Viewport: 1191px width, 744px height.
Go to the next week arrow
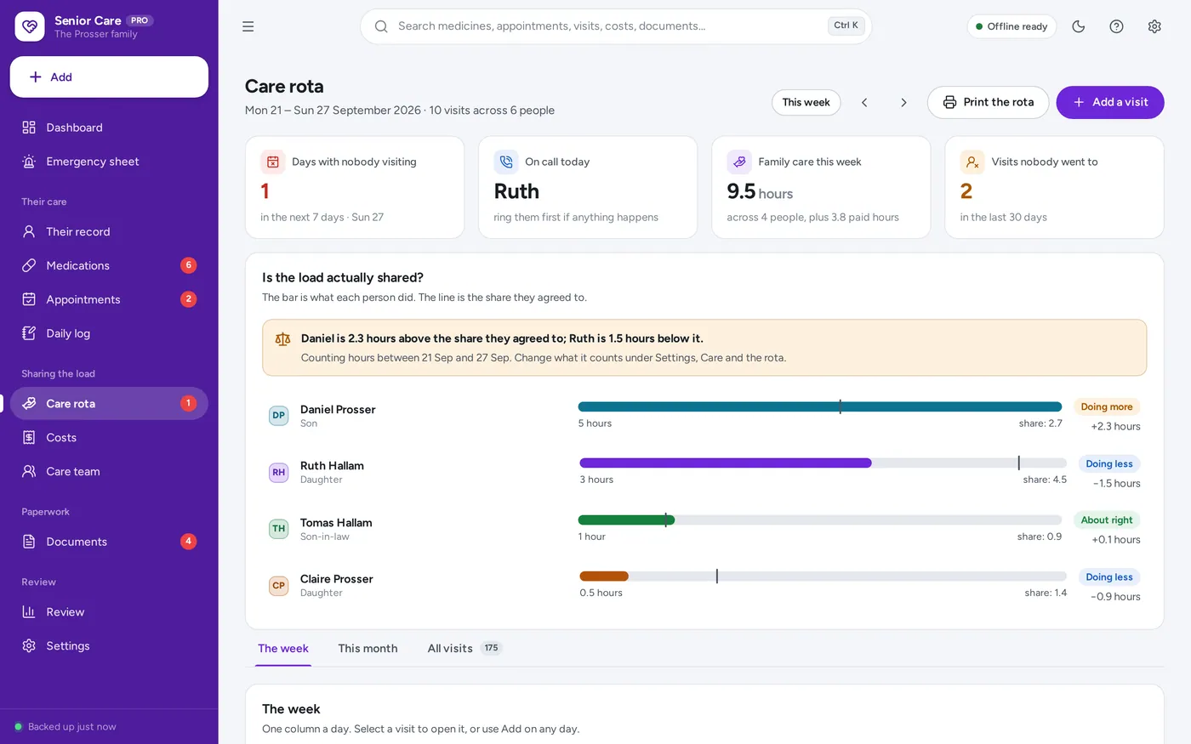coord(903,102)
